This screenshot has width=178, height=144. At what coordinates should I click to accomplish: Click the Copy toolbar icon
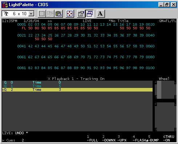pos(50,14)
